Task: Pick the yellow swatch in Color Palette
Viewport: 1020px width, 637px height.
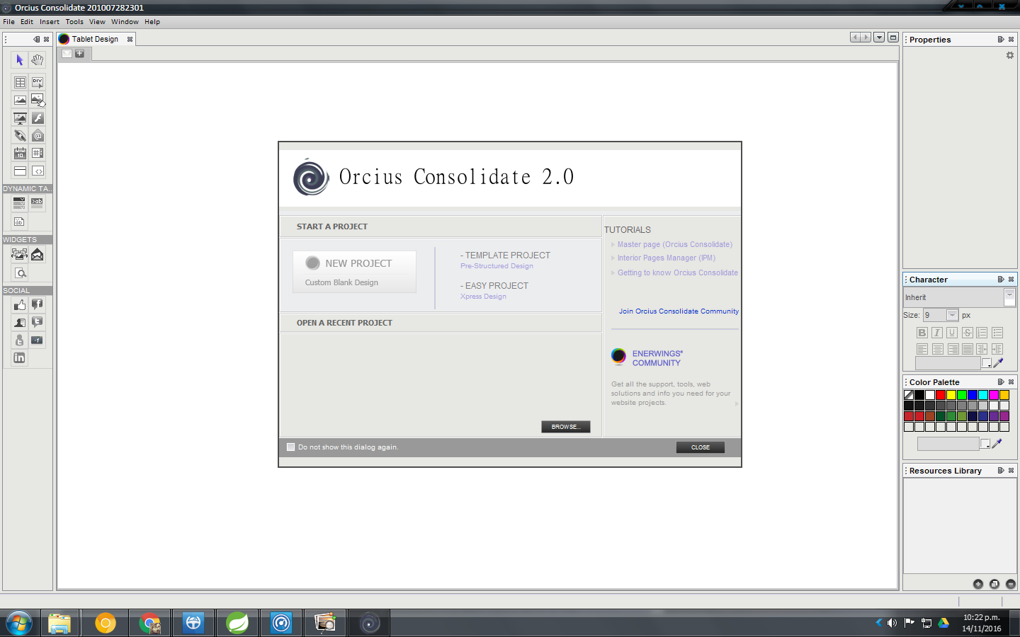Action: (951, 395)
